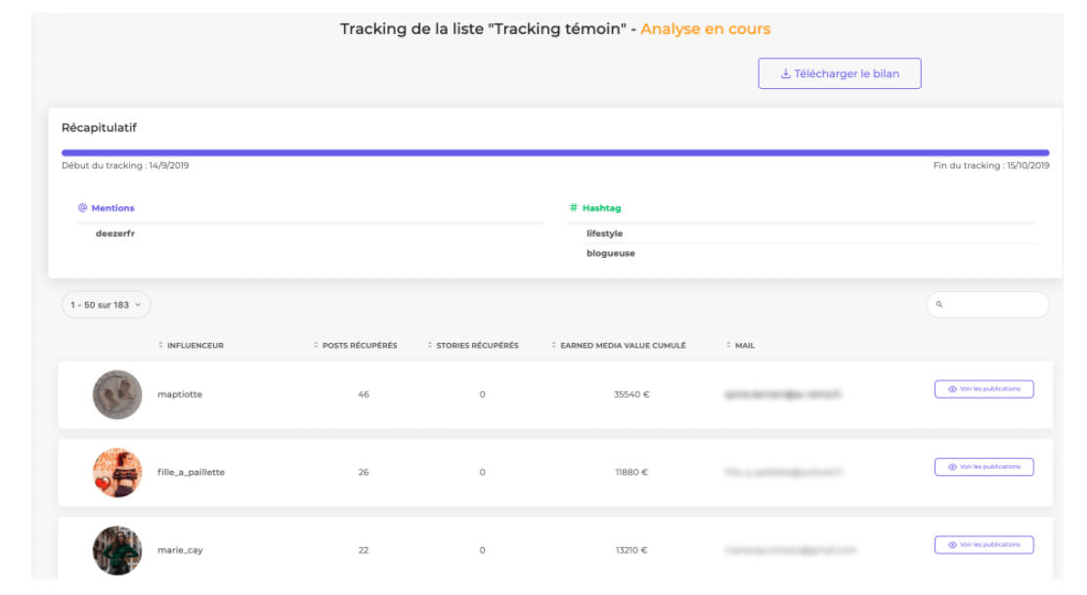This screenshot has width=1087, height=595.
Task: Click the eye icon on maptiotte's row
Action: click(952, 389)
